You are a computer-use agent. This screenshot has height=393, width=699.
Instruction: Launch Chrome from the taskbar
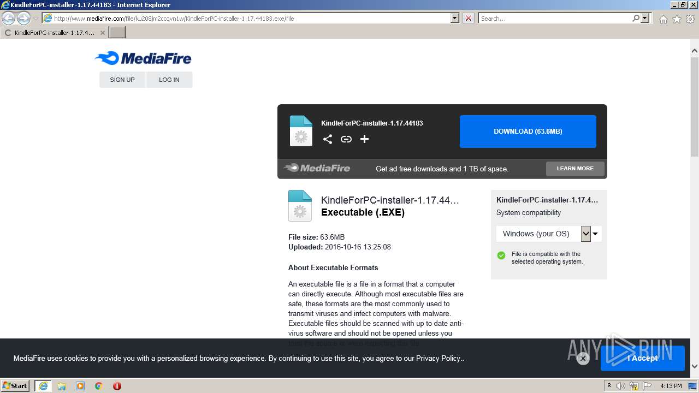click(99, 386)
